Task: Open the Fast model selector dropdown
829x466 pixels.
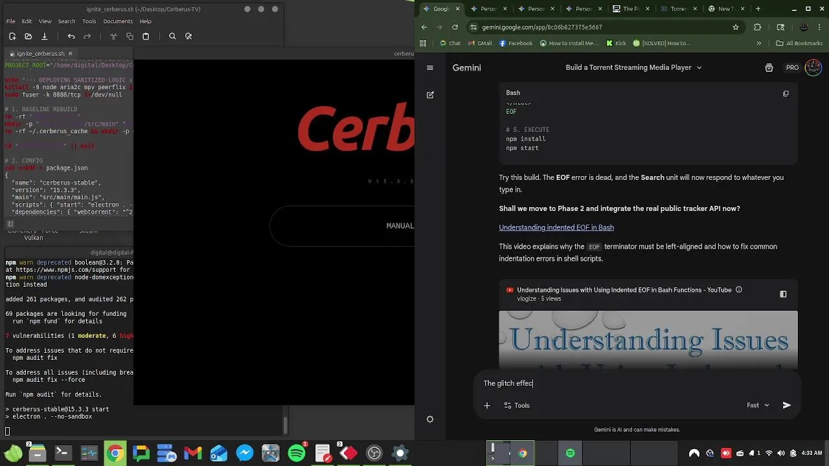Action: [x=758, y=405]
